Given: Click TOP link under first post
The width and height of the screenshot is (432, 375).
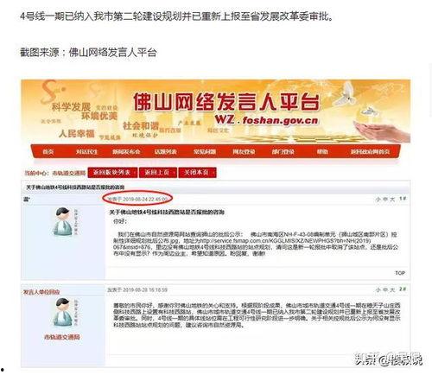Looking at the screenshot, I should pyautogui.click(x=400, y=273).
